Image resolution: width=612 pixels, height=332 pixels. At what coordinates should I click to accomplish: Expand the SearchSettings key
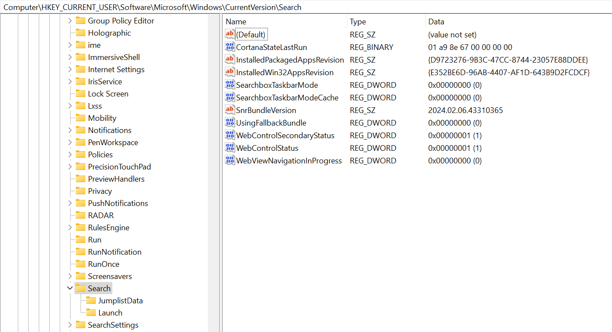tap(70, 325)
